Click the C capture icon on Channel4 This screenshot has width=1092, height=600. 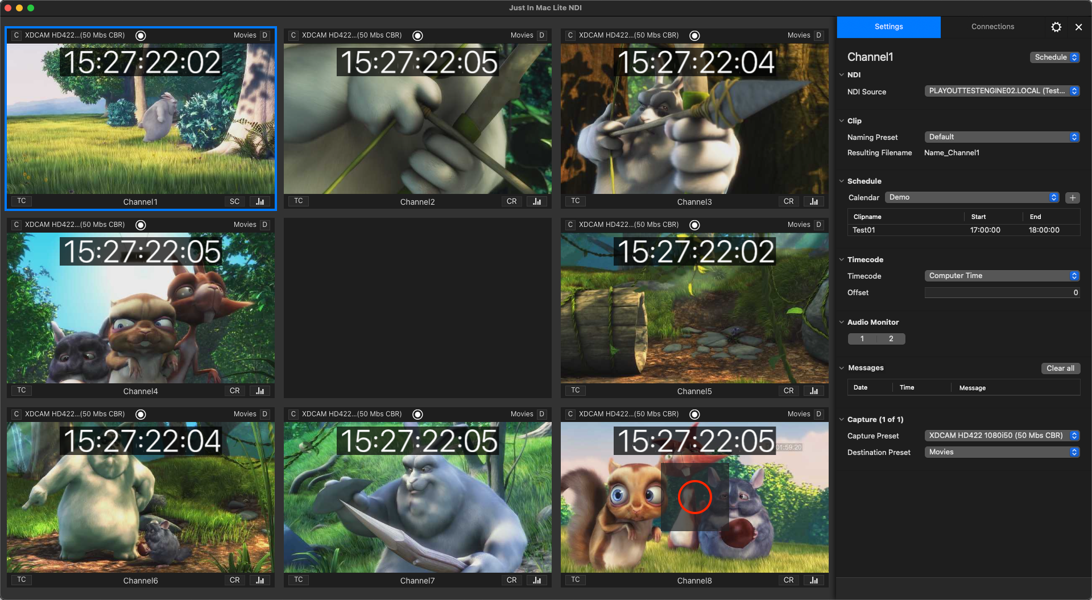tap(16, 225)
